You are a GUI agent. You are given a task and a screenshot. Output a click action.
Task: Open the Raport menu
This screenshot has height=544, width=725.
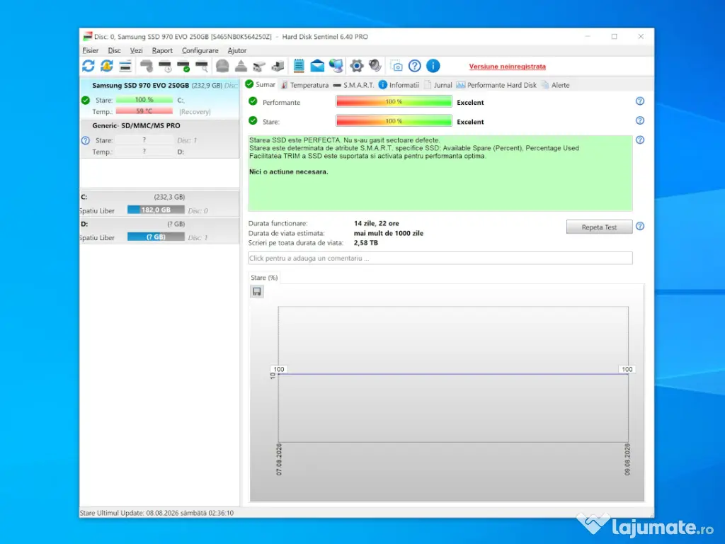pos(162,50)
